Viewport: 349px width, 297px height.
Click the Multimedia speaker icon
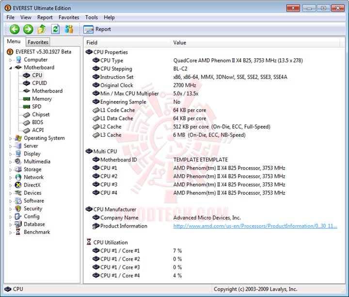point(18,161)
